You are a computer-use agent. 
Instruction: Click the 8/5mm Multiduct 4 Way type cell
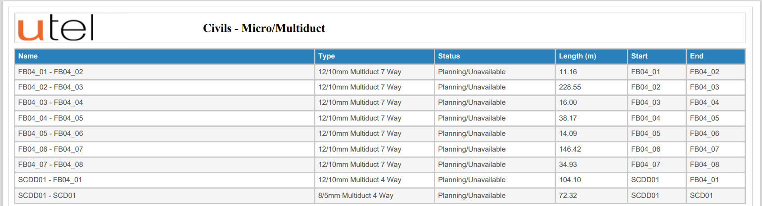pos(374,196)
